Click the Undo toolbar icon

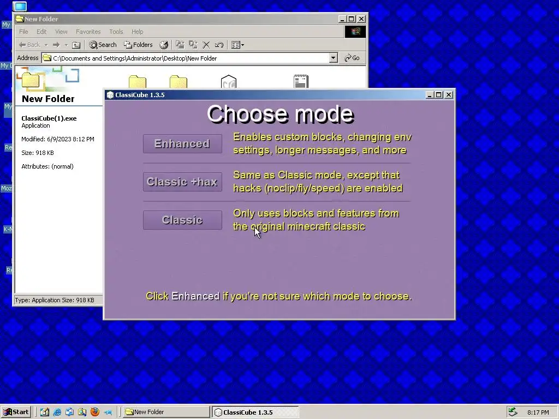click(219, 45)
